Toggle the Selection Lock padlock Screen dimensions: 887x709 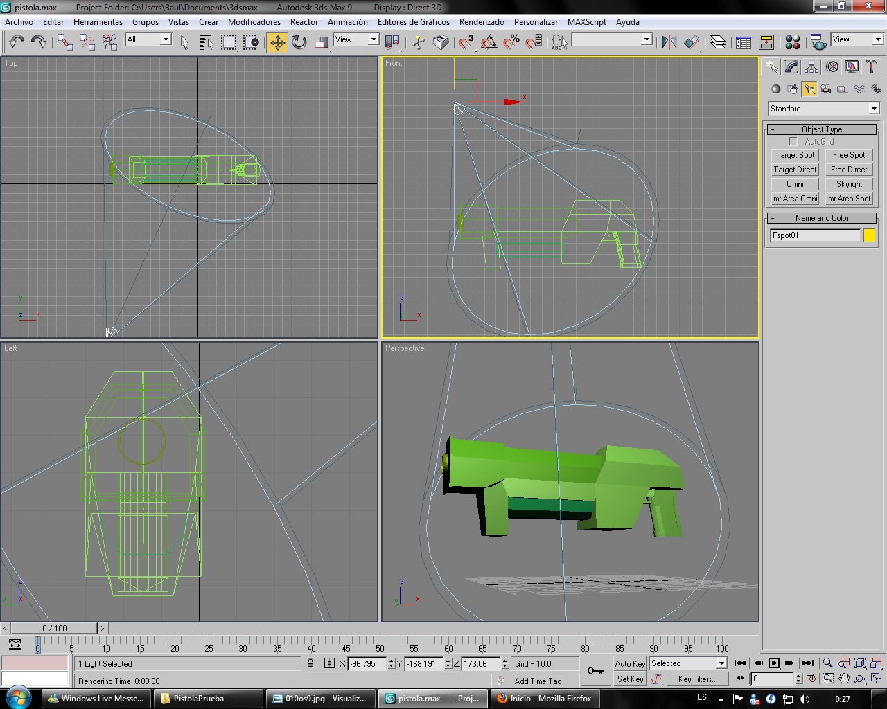point(310,663)
